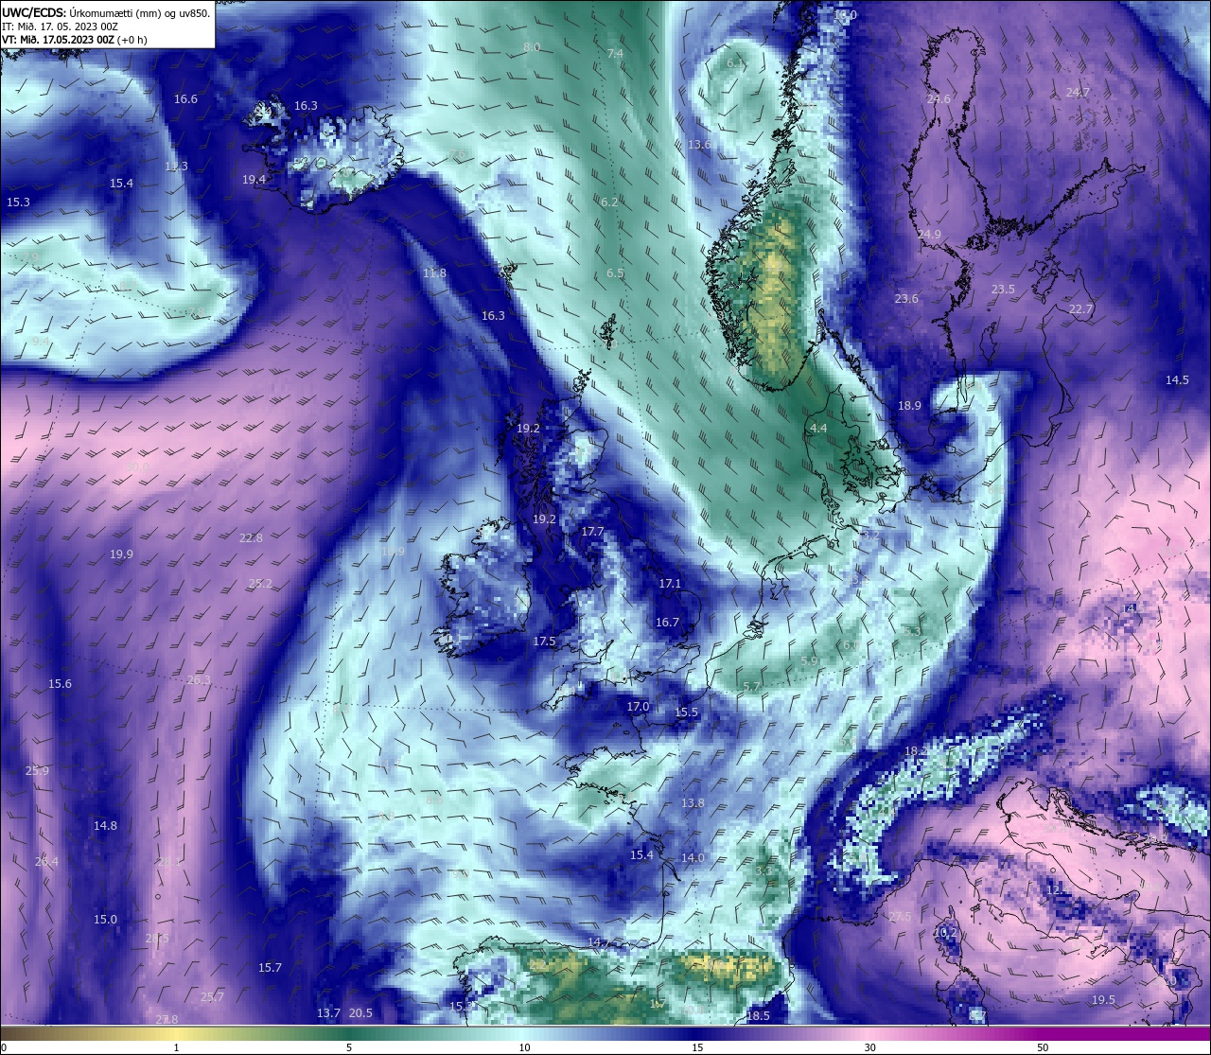Image resolution: width=1211 pixels, height=1055 pixels.
Task: Click the map value 13.6
Action: coord(699,145)
